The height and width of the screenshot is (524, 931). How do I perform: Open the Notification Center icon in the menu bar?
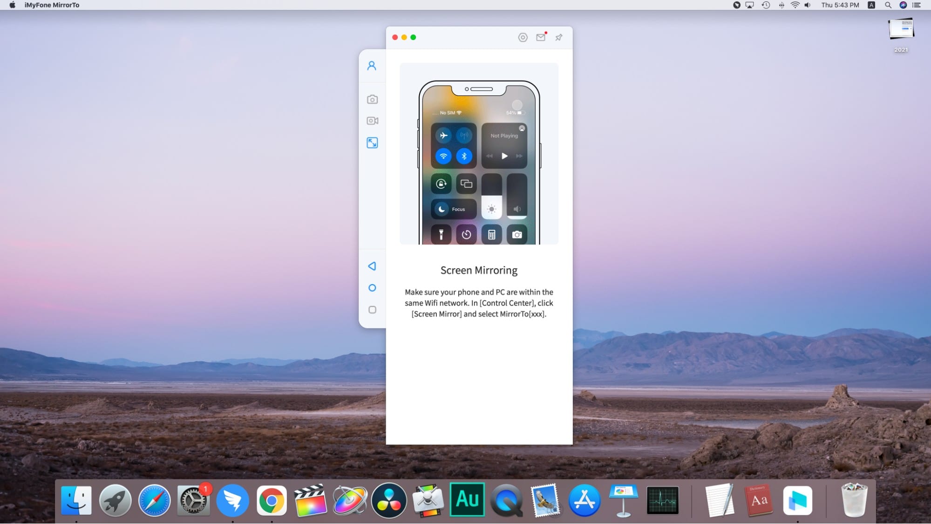point(916,5)
